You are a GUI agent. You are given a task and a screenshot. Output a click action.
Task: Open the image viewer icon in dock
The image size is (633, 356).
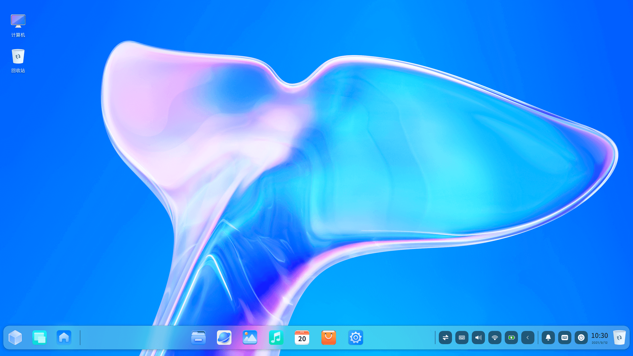250,338
